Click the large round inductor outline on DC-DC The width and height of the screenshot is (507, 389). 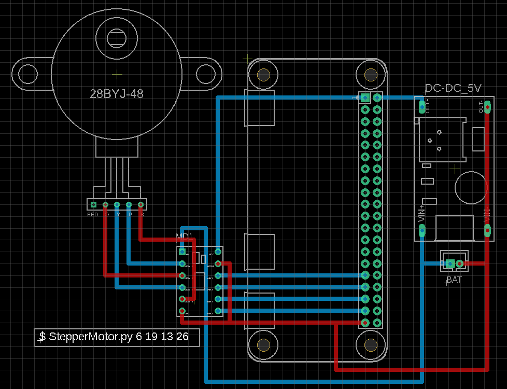click(471, 188)
